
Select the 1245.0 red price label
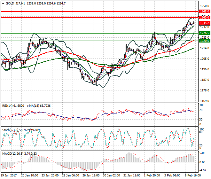tap(204, 12)
